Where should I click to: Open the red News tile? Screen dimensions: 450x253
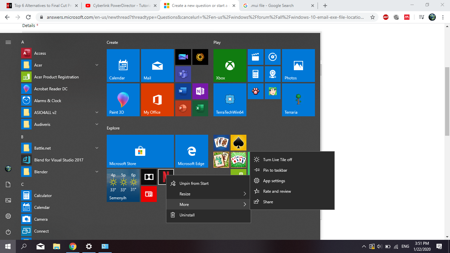149,194
